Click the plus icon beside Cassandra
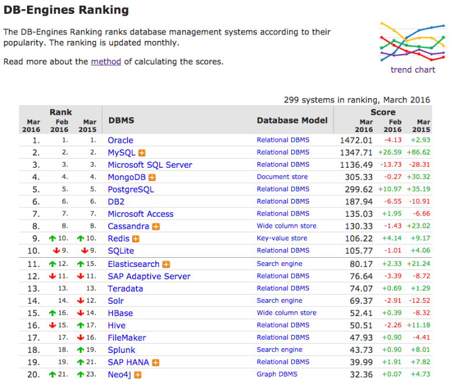 (156, 227)
